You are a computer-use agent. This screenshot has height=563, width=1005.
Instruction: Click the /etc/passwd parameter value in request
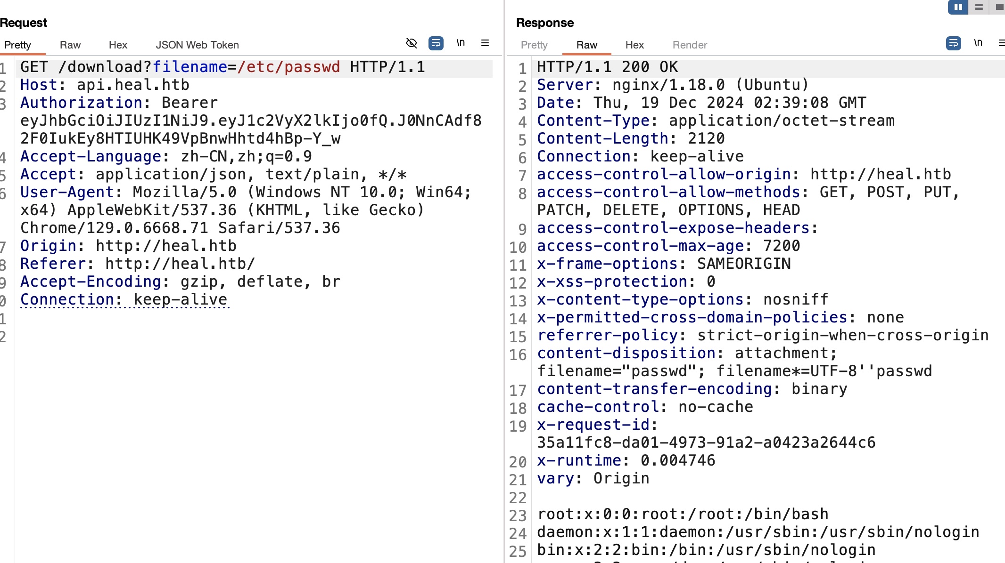tap(288, 67)
